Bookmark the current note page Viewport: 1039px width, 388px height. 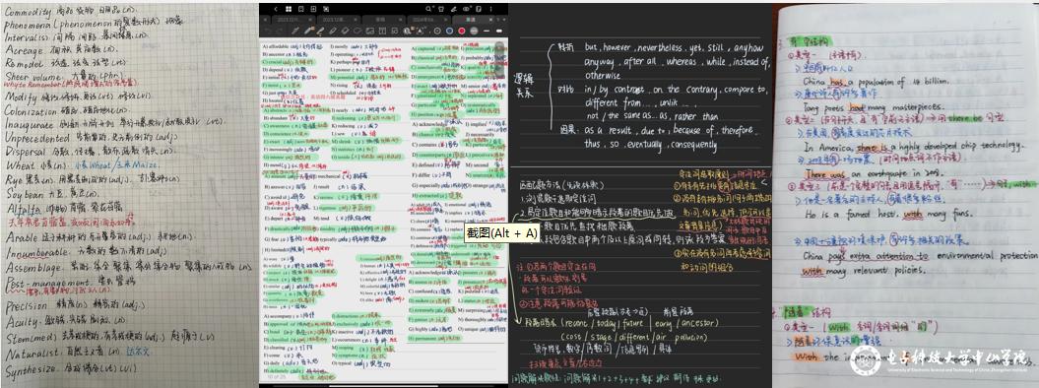click(x=300, y=9)
